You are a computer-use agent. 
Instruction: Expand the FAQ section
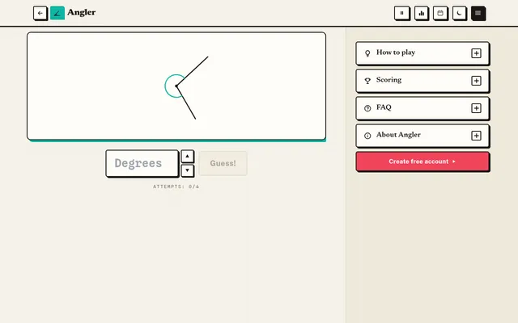click(422, 108)
